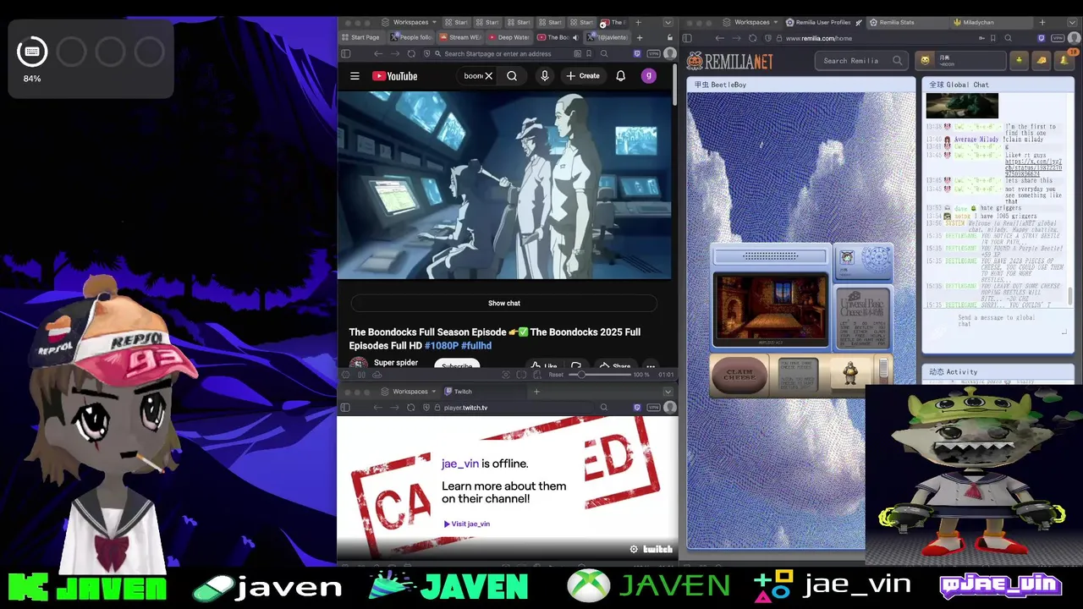Go back in the YouTube browser window
Image resolution: width=1083 pixels, height=609 pixels.
(377, 53)
